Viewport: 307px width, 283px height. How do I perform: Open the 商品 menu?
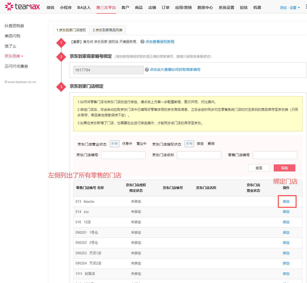tap(139, 8)
